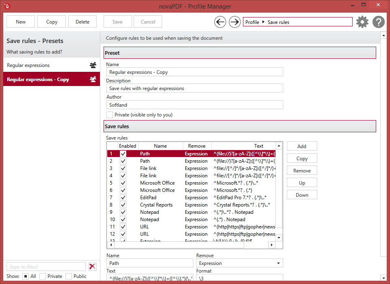
Task: Collapse the Save rules section header
Action: click(240, 126)
